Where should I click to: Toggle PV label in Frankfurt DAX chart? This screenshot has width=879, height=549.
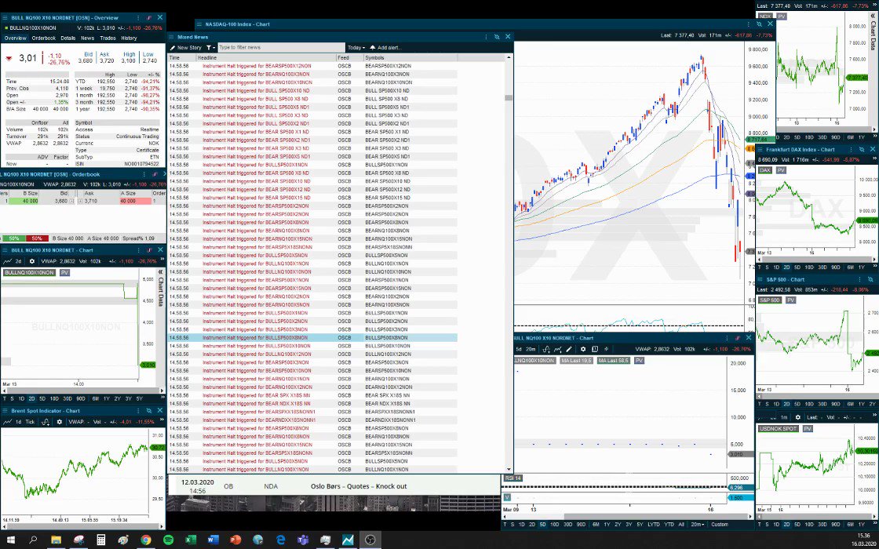click(782, 169)
